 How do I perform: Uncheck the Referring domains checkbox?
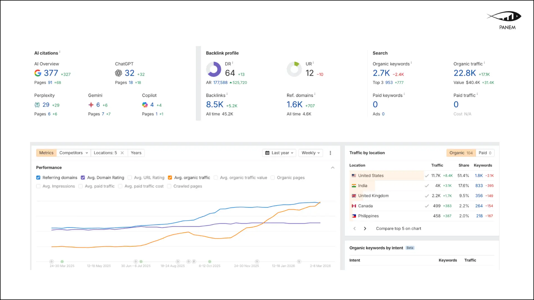coord(38,177)
